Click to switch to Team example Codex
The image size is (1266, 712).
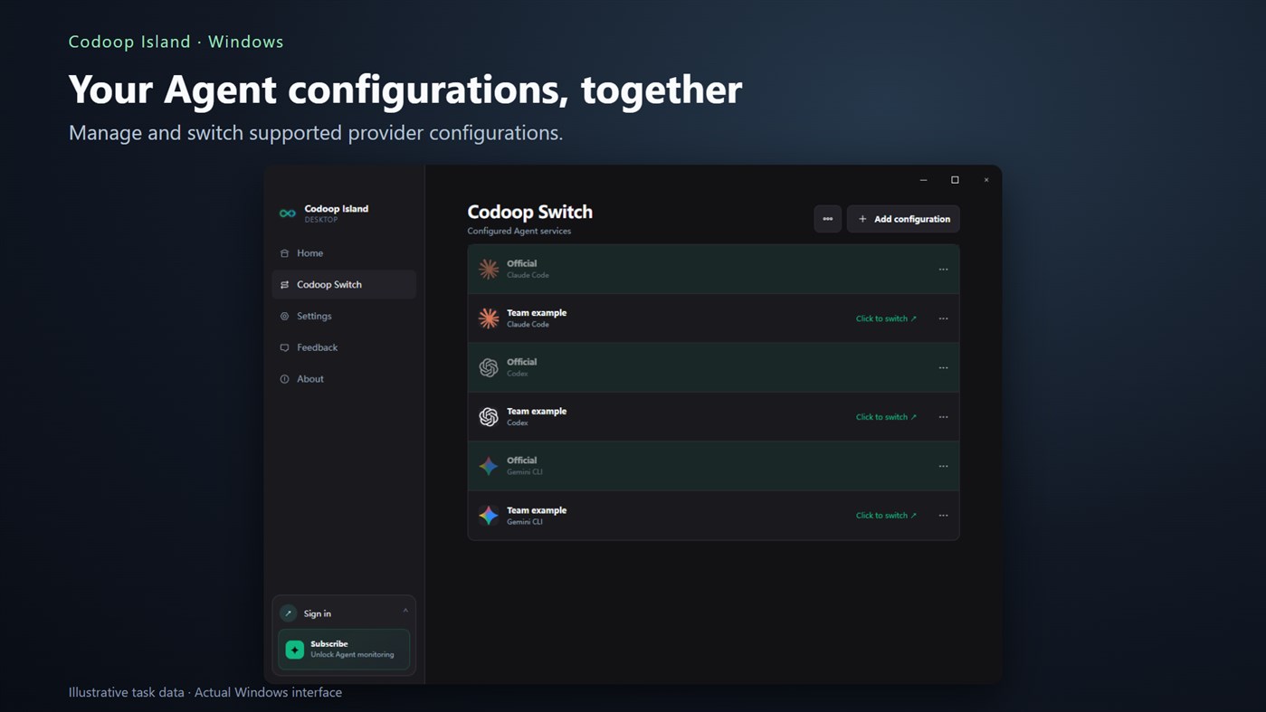[x=886, y=417]
